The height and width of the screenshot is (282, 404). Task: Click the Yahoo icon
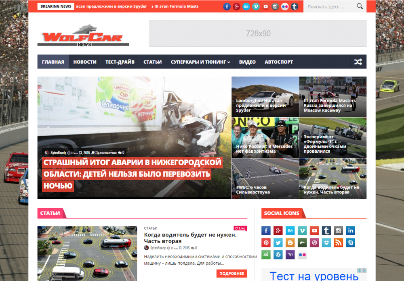point(290,255)
